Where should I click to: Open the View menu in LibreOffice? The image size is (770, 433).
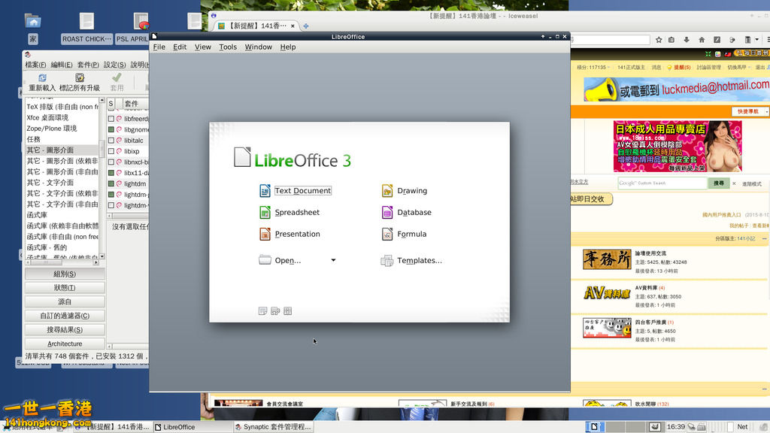pyautogui.click(x=203, y=47)
